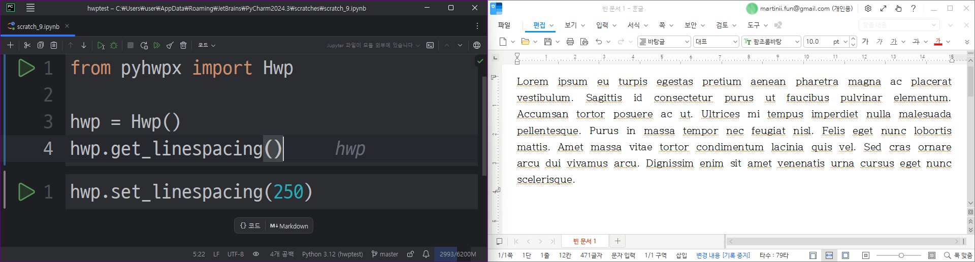The image size is (975, 262).
Task: Open Hangul settings gear icon
Action: click(x=868, y=8)
